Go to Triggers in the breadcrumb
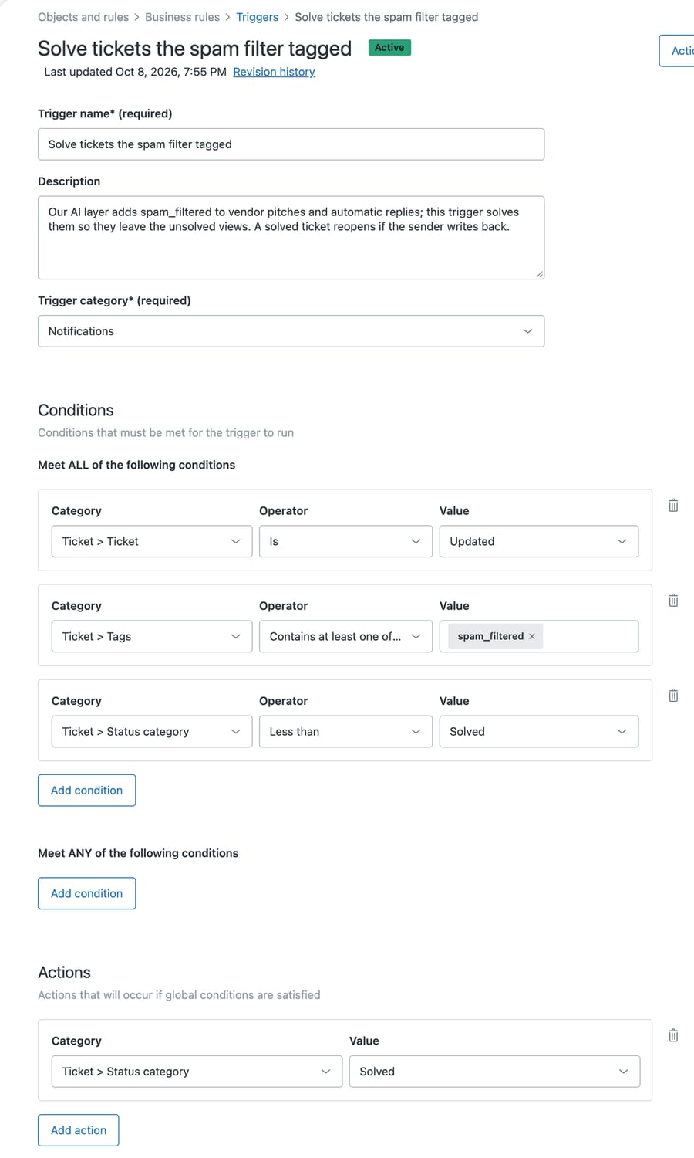Viewport: 694px width, 1158px height. (257, 17)
